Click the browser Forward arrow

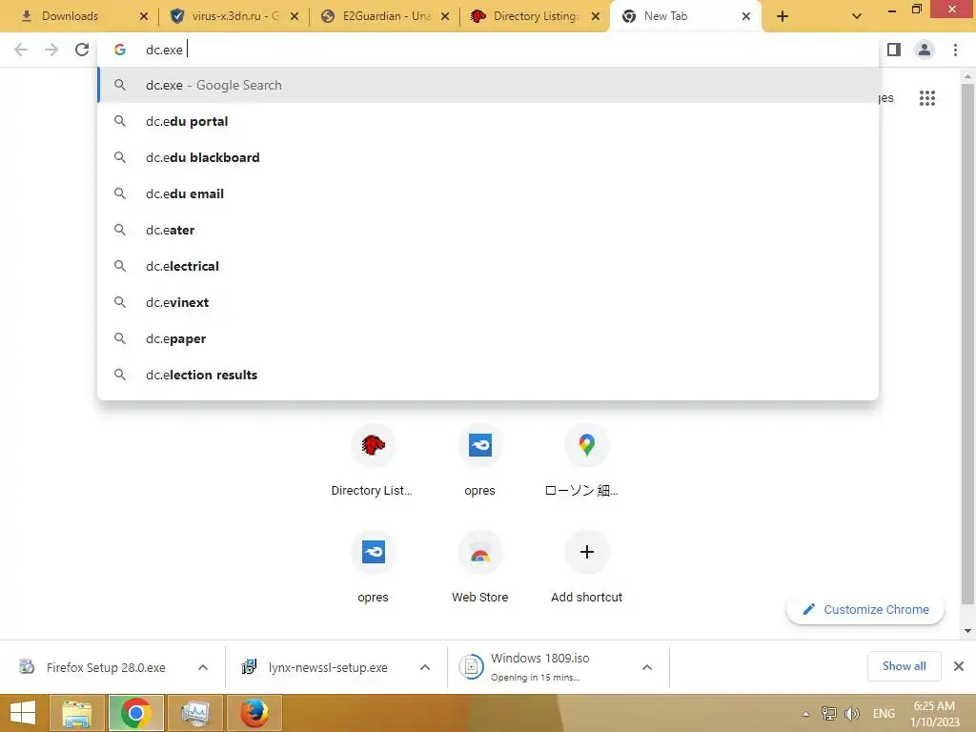point(51,50)
